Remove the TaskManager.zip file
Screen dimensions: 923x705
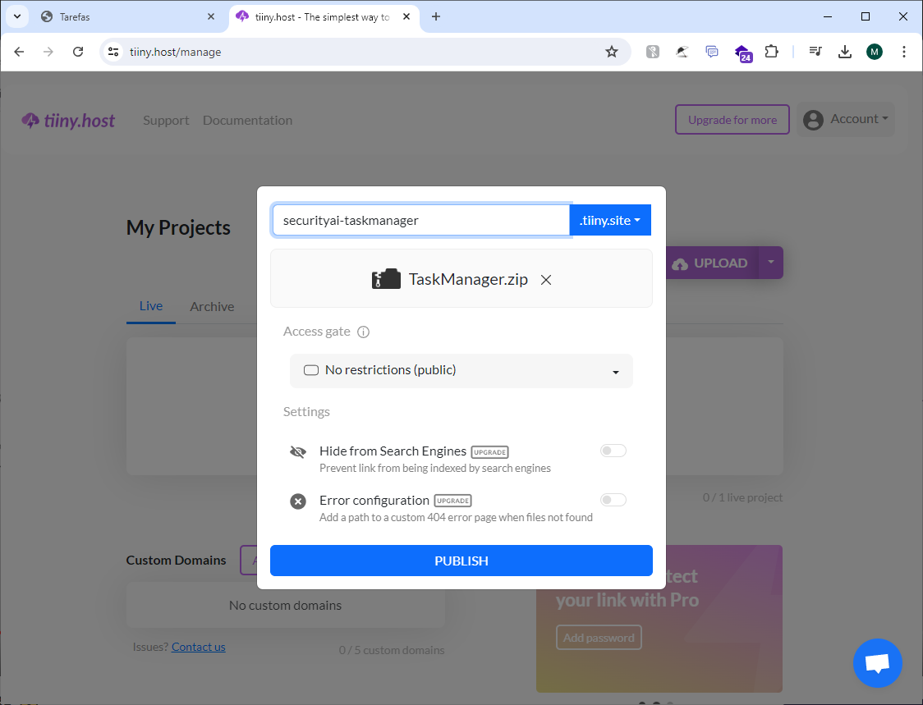click(x=546, y=280)
